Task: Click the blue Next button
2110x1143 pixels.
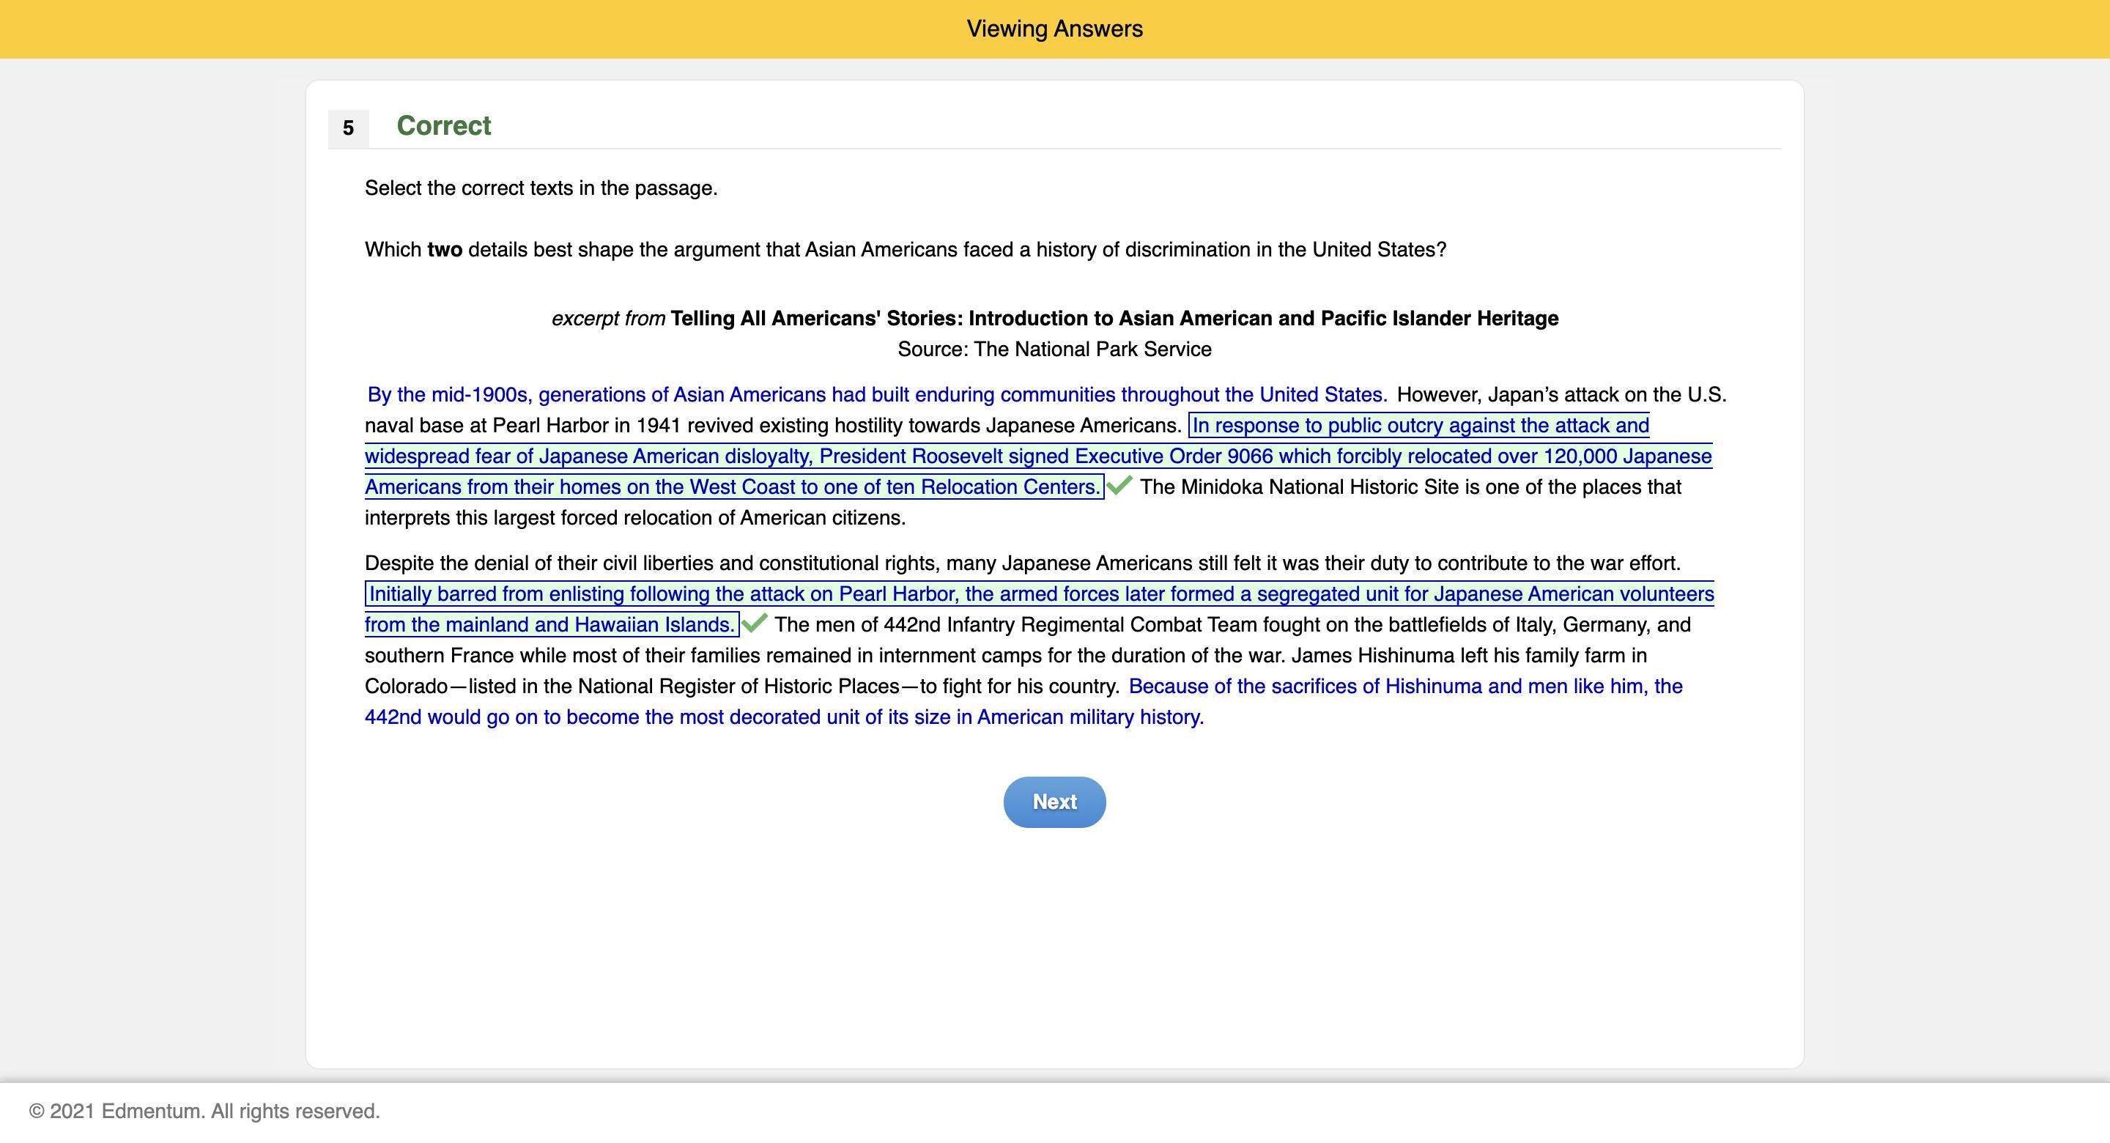Action: click(1054, 802)
